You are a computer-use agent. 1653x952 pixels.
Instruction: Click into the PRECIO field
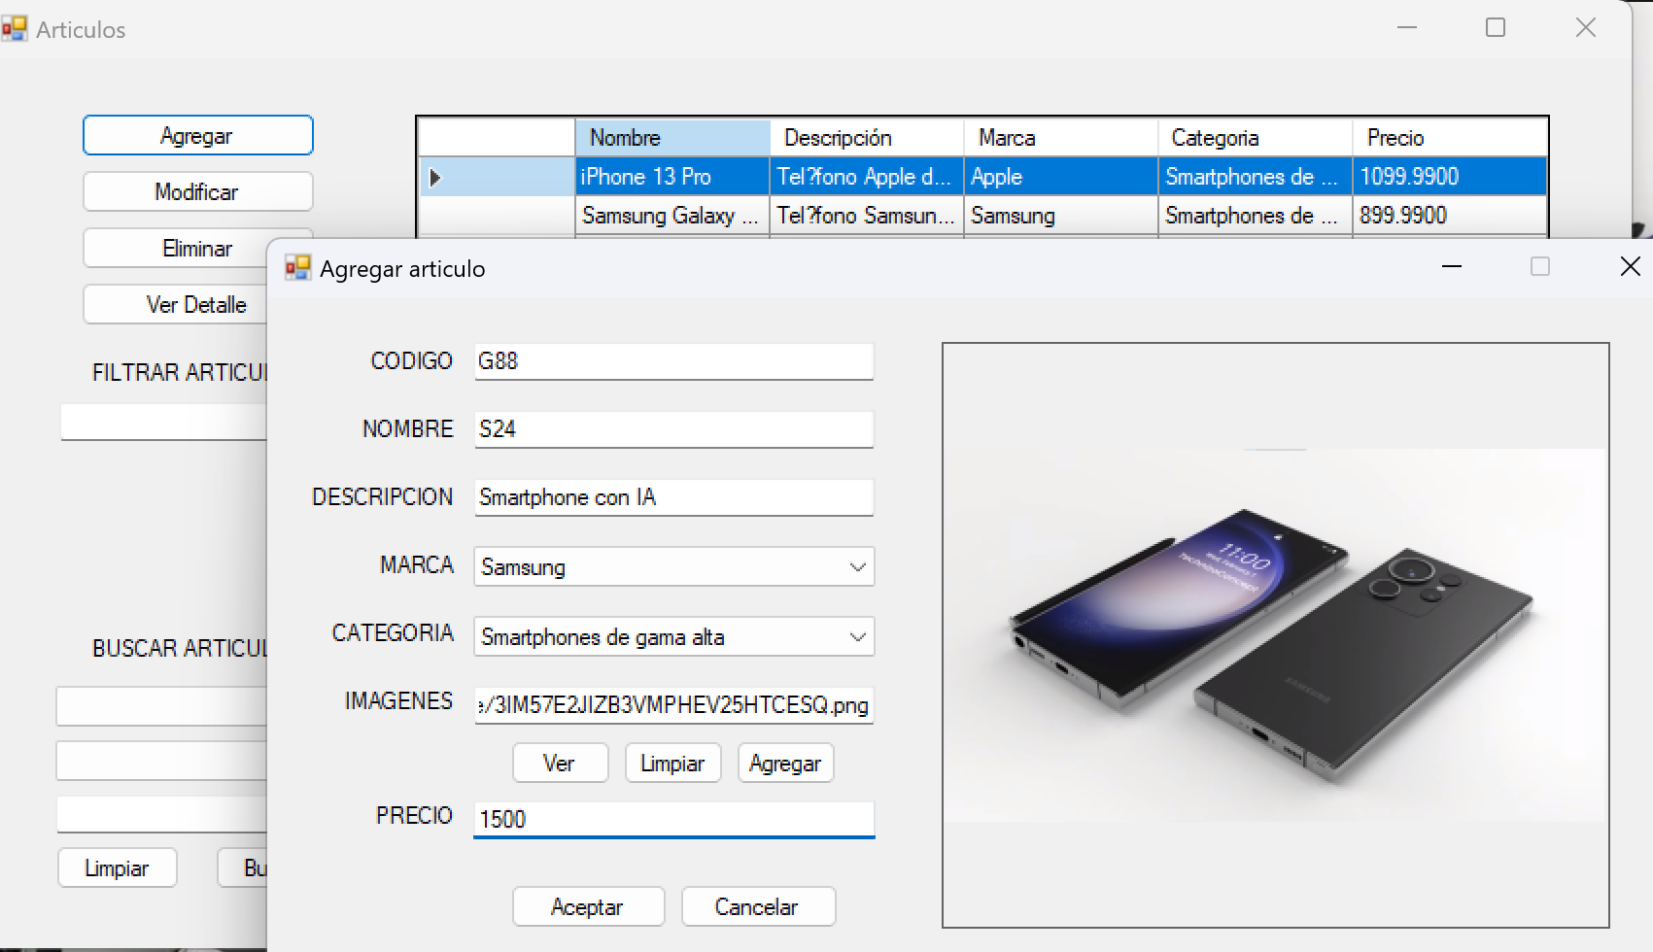tap(673, 819)
